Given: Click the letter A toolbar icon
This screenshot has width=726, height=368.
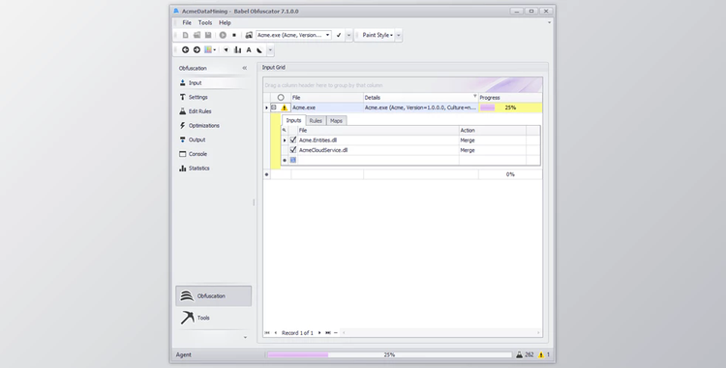Looking at the screenshot, I should click(x=249, y=49).
